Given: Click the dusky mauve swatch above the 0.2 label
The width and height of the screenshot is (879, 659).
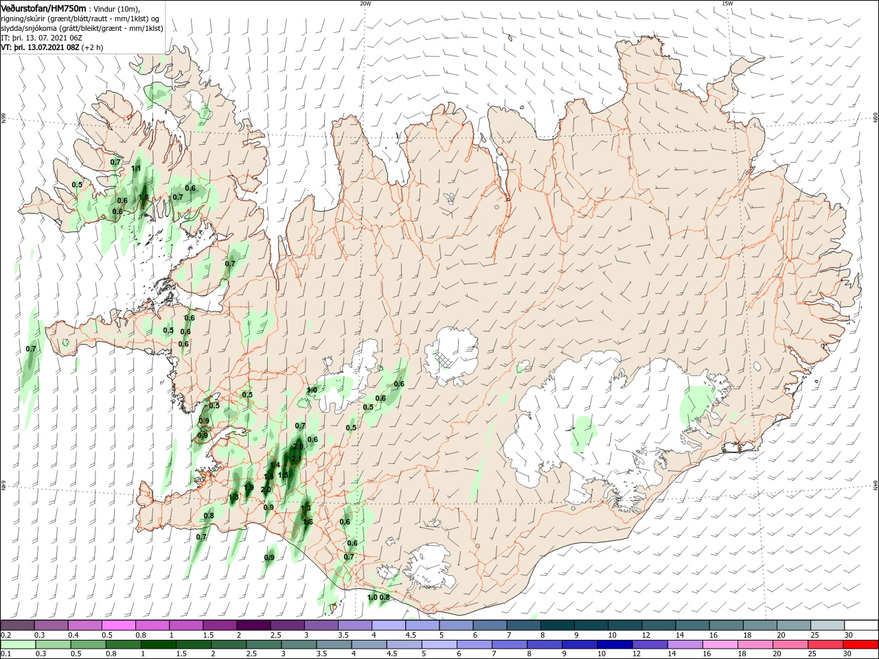Looking at the screenshot, I should click(17, 625).
